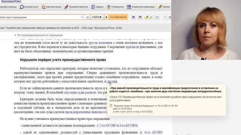The image size is (241, 135).
Task: Click the heading 'Нарушили порядок учета преимущественного права'
Action: click(x=63, y=60)
